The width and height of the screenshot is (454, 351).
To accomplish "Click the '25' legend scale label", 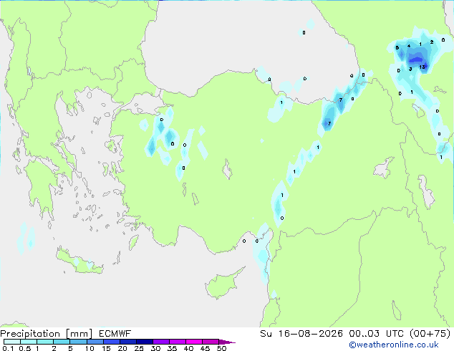I will (139, 348).
